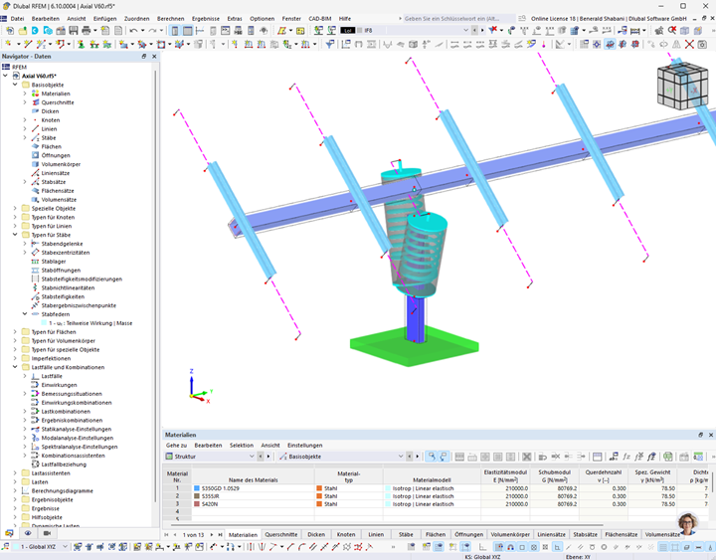
Task: Expand the Knoten tree node
Action: pyautogui.click(x=25, y=120)
